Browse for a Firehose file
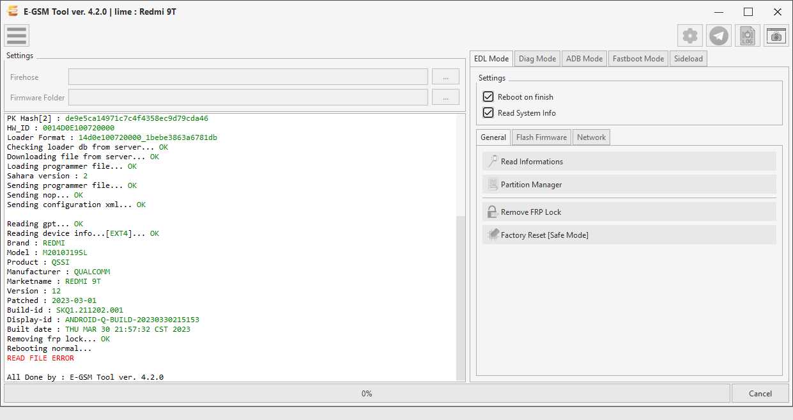The width and height of the screenshot is (793, 420). (445, 77)
